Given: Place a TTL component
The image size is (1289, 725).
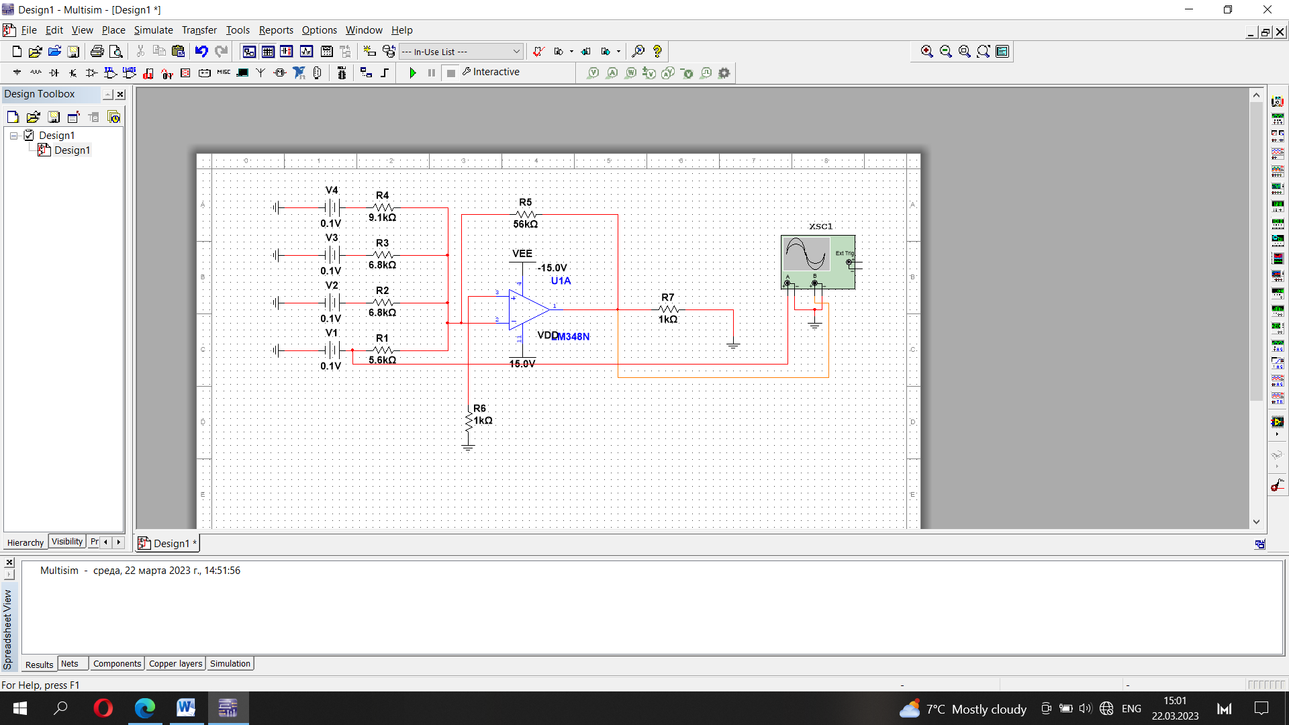Looking at the screenshot, I should click(111, 72).
